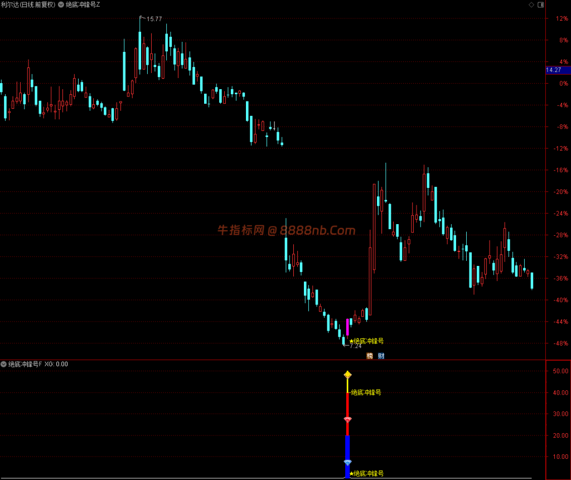Click the 榜 badge icon below the chart
Image resolution: width=571 pixels, height=480 pixels.
[x=370, y=356]
